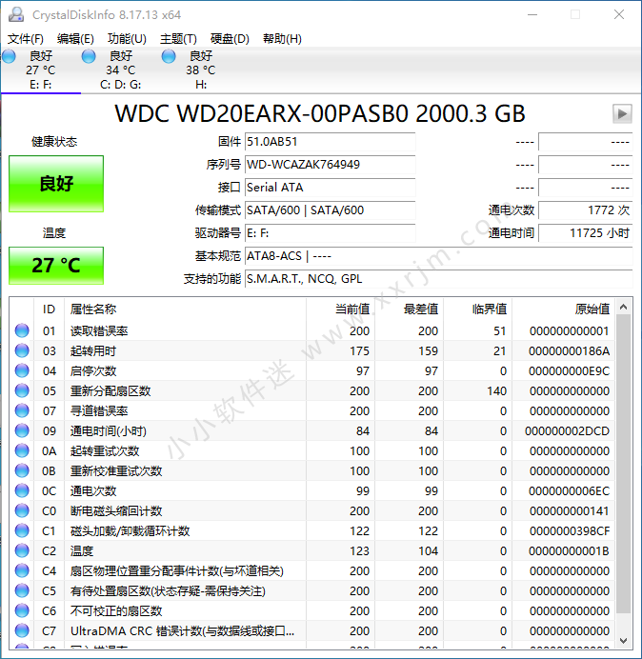Click the status orb of attribute 0C 通电次数

22,490
